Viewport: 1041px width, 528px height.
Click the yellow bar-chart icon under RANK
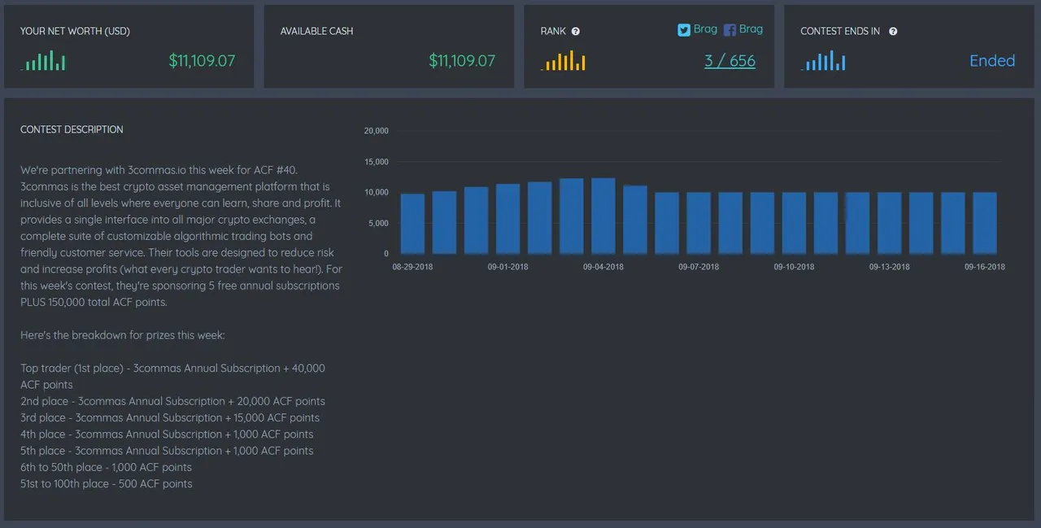(563, 61)
